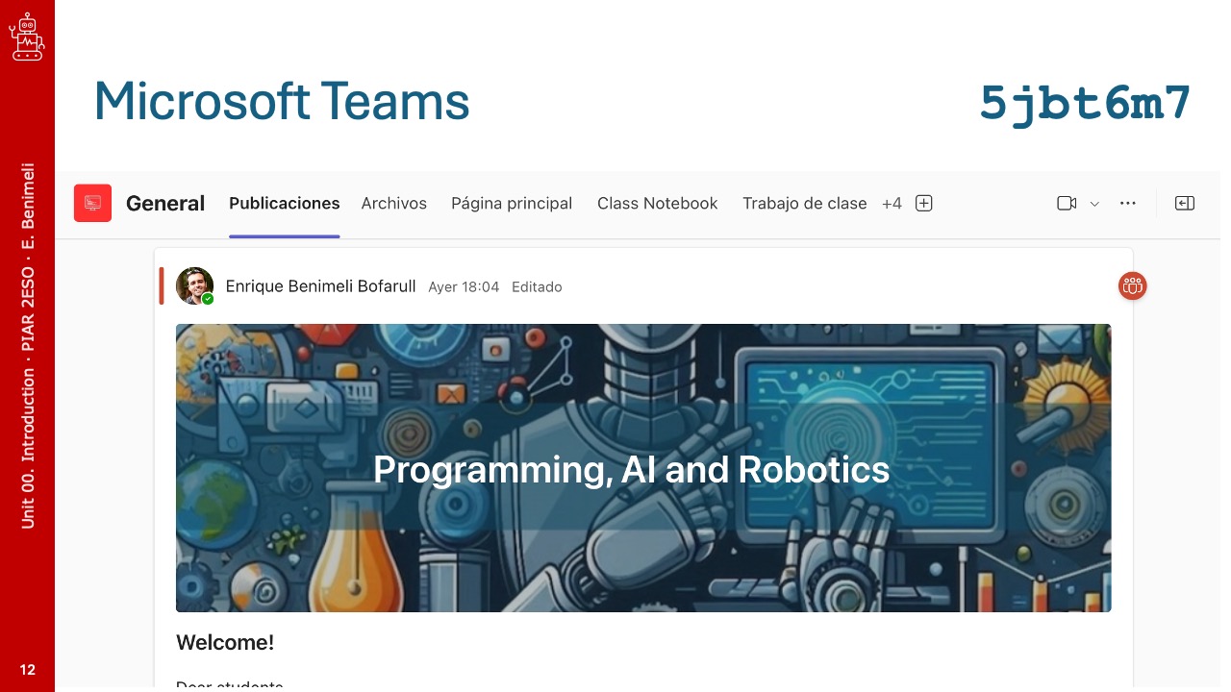Expand the meeting options dropdown arrow
The image size is (1231, 692).
[1093, 204]
